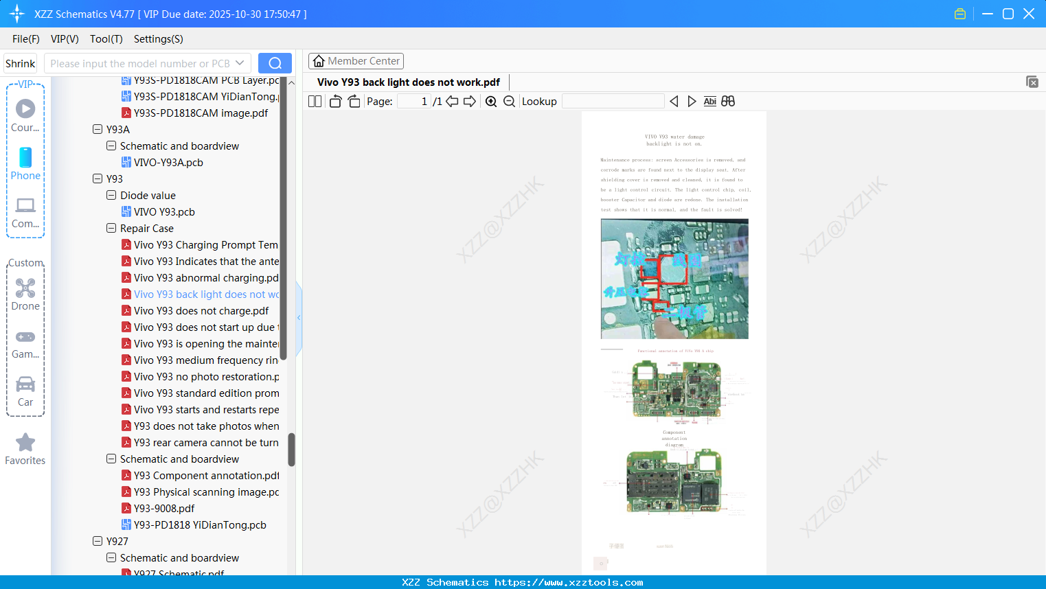
Task: Click the Shrink button
Action: (x=21, y=63)
